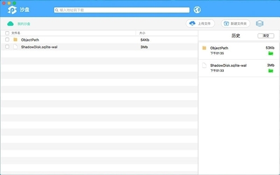Click 清空 to clear the history
The width and height of the screenshot is (280, 175).
tap(266, 36)
